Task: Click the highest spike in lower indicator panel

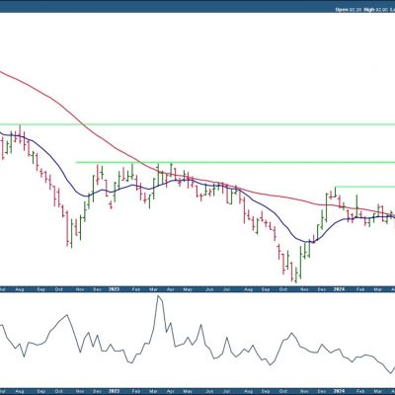Action: tap(159, 296)
